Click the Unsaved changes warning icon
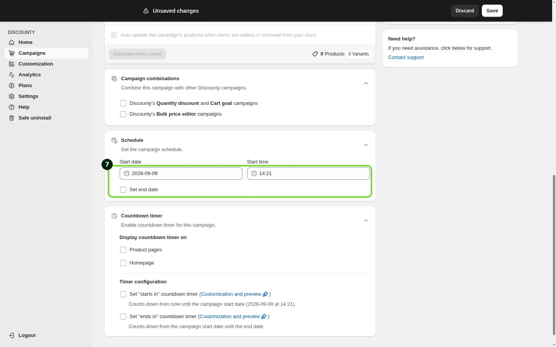 146,11
